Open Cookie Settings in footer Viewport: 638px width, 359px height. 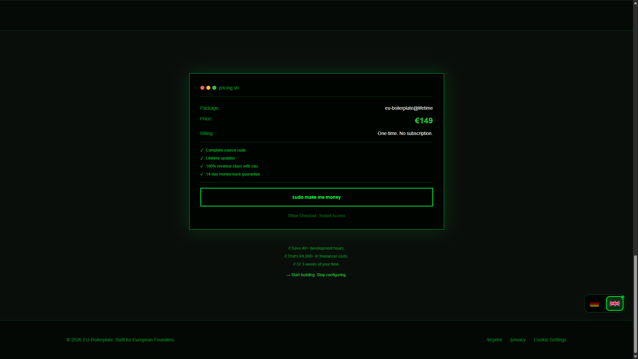(550, 340)
